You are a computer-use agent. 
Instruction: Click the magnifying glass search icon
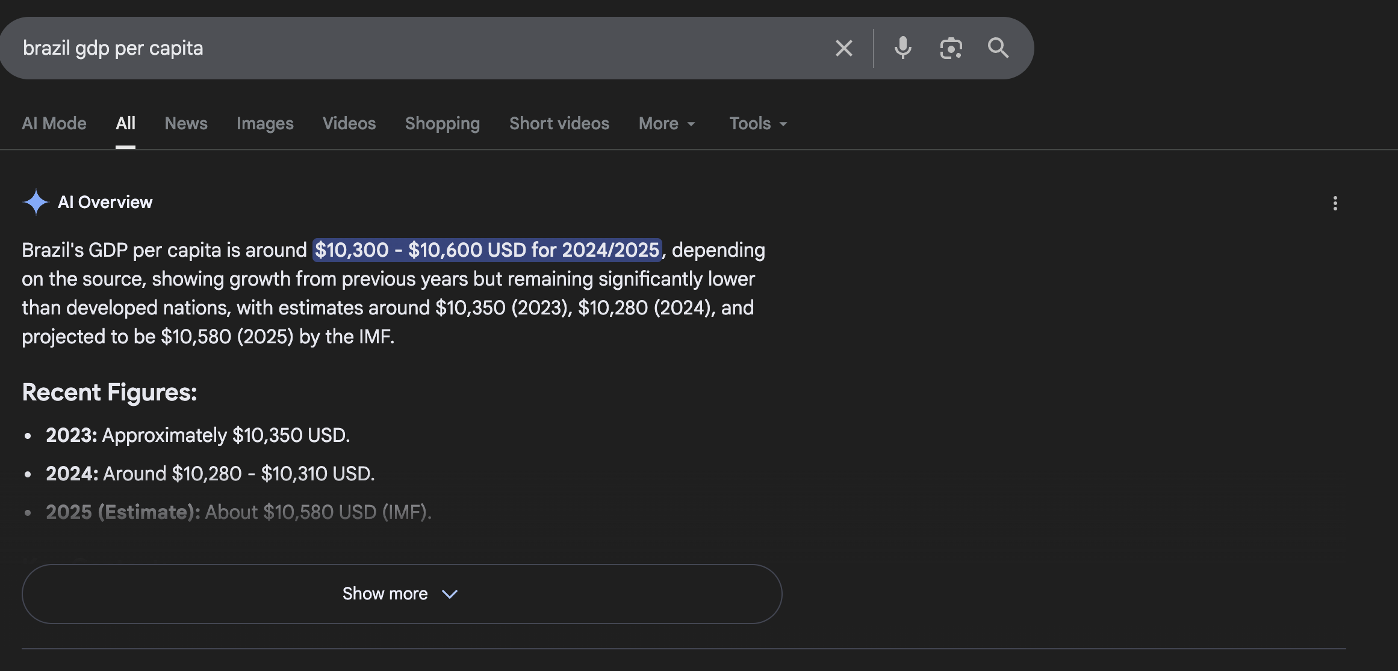(x=998, y=48)
